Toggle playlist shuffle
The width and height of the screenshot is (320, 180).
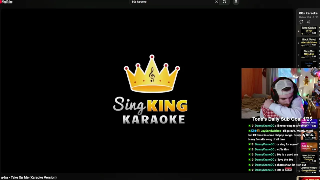pyautogui.click(x=308, y=22)
